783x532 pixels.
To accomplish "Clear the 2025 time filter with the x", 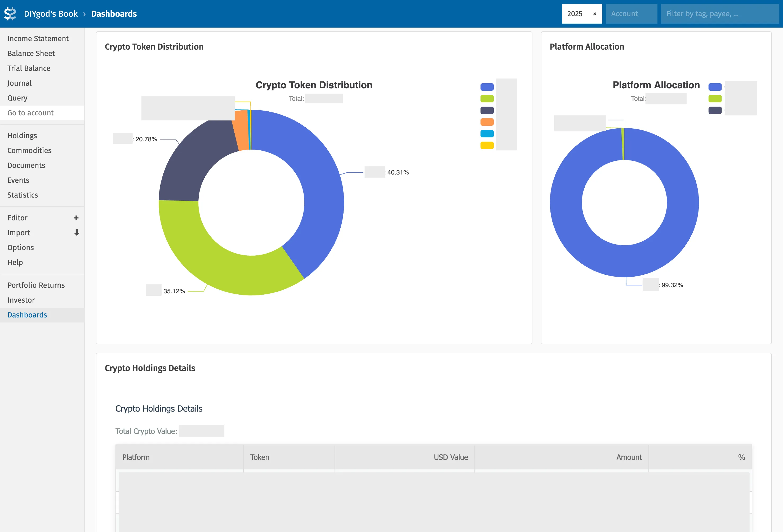I will point(594,14).
